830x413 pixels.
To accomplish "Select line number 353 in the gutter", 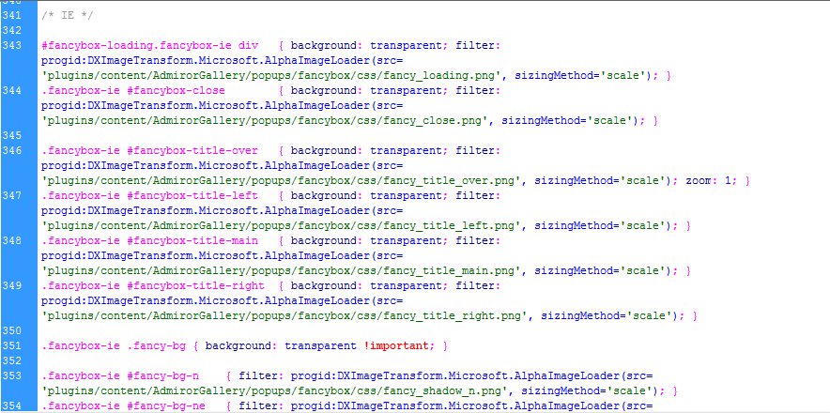I will click(x=11, y=376).
